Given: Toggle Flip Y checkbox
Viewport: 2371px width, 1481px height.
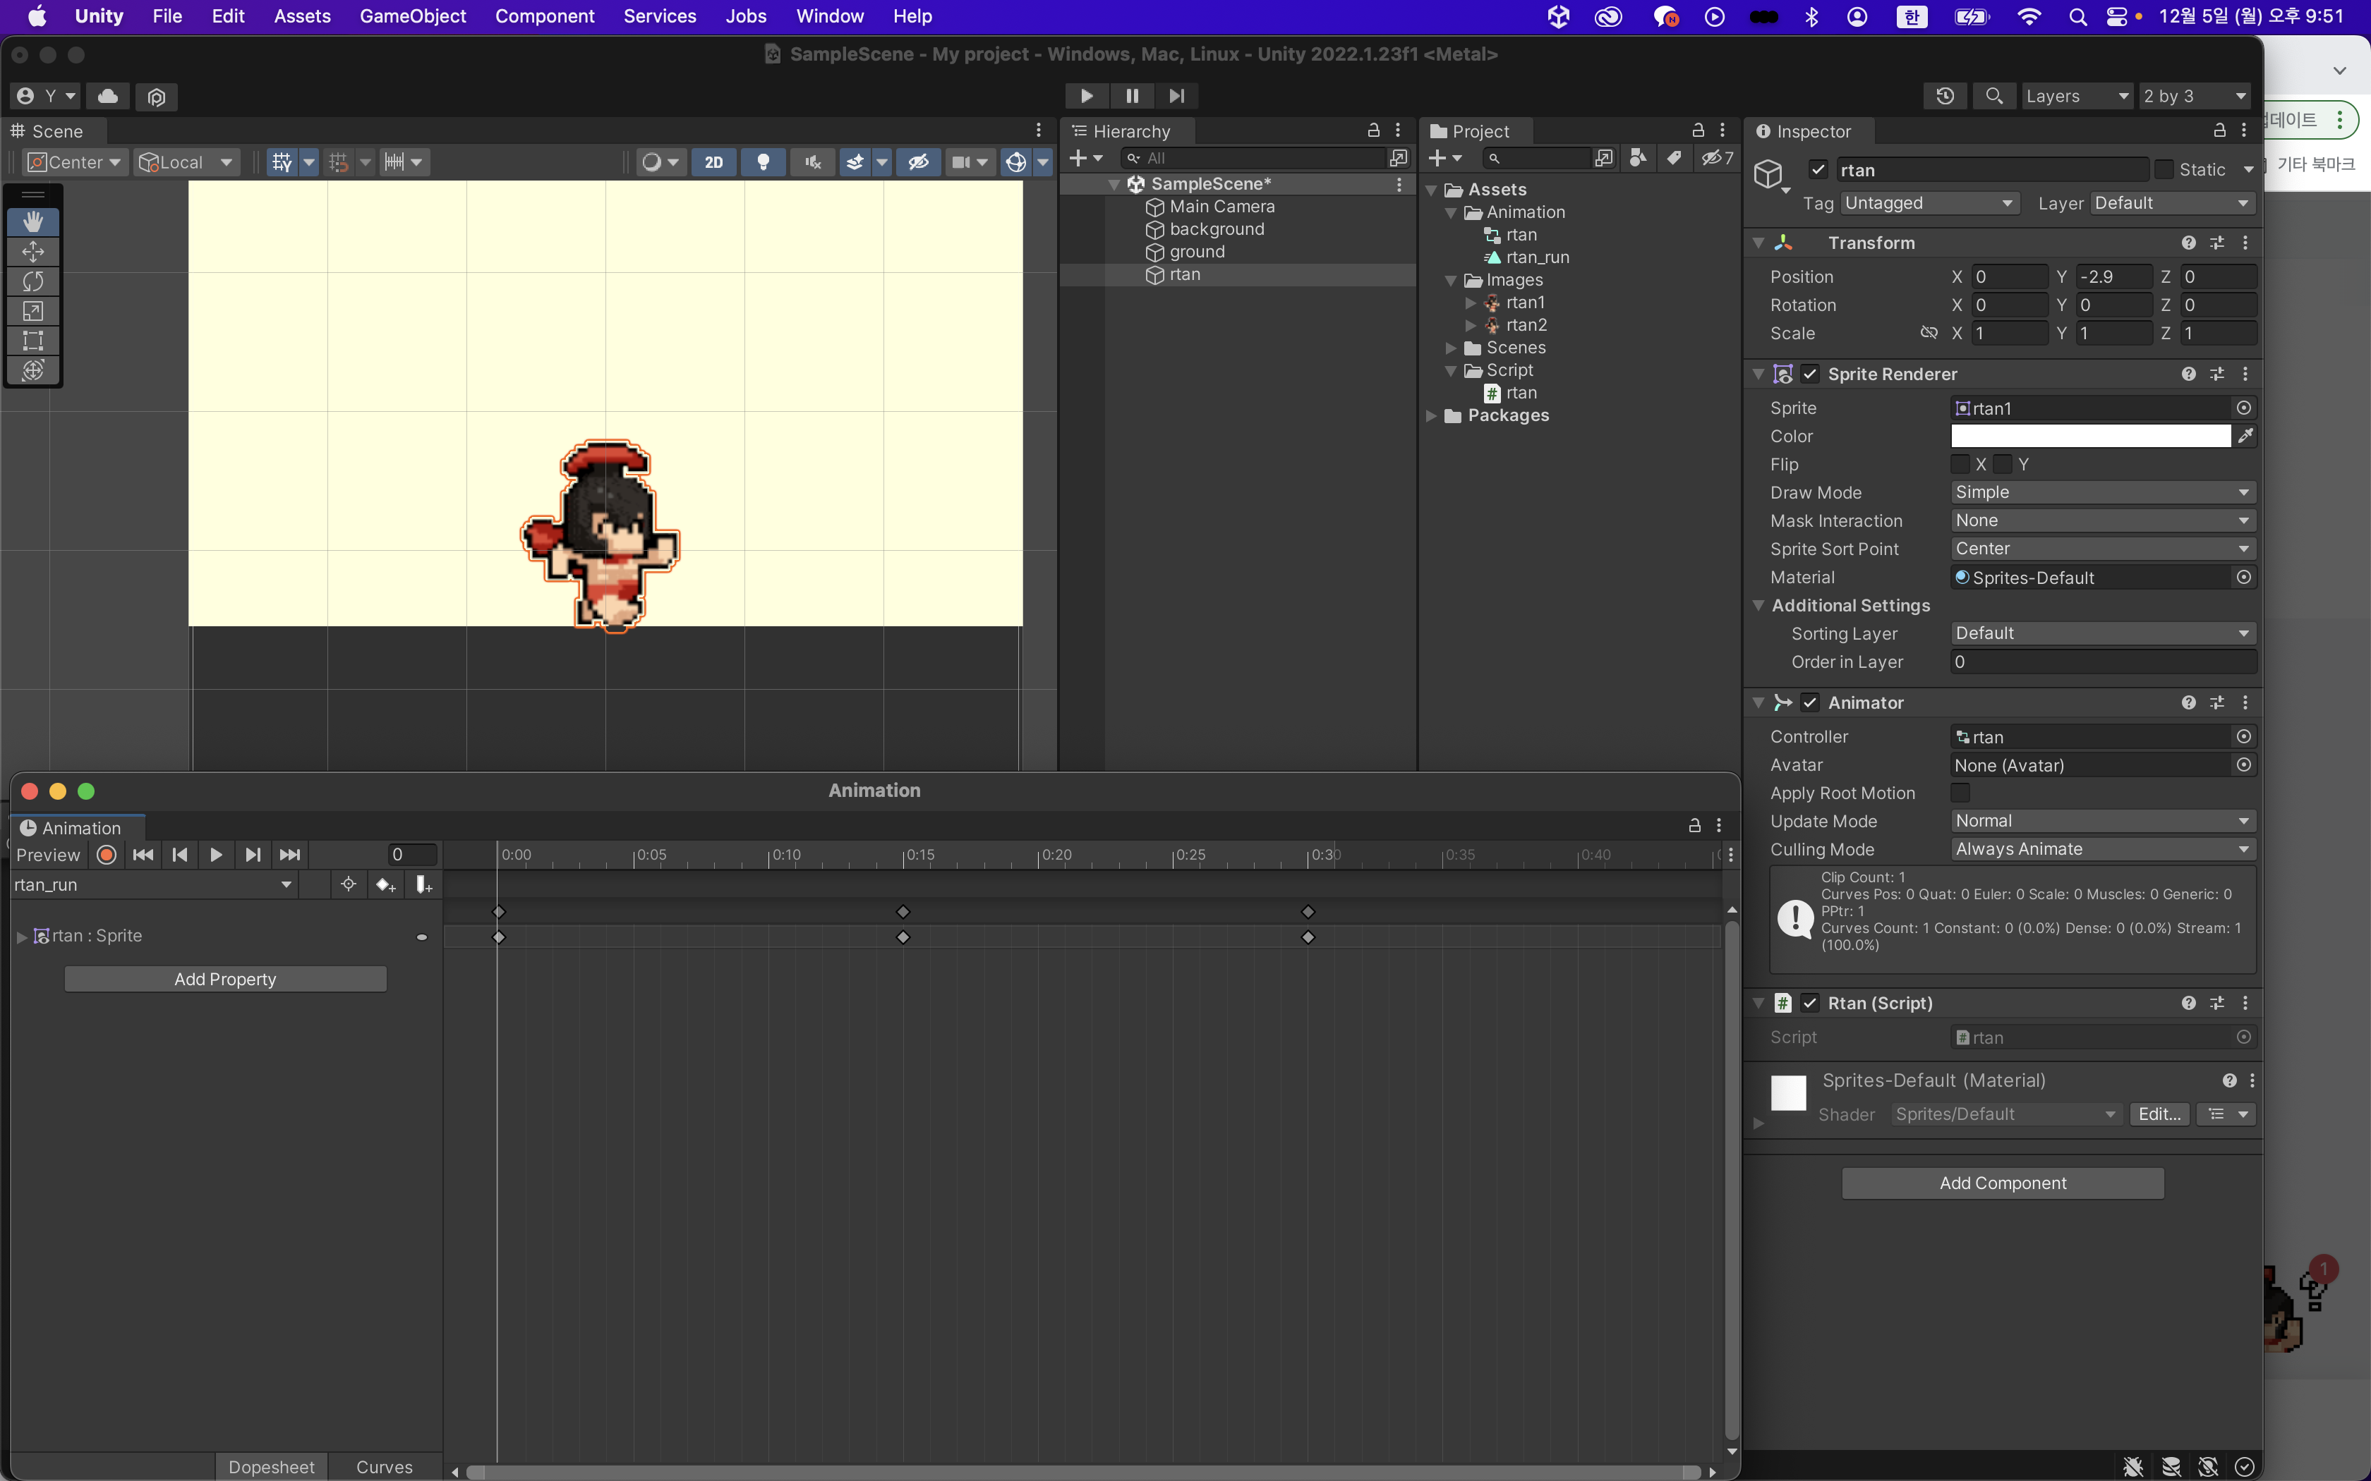Looking at the screenshot, I should click(x=2003, y=464).
